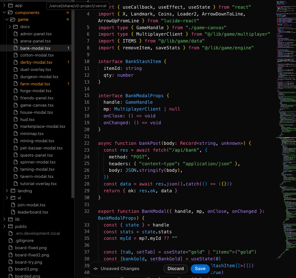Click the docs folder icon
Viewport: 296px width, 278px height.
[16, 27]
